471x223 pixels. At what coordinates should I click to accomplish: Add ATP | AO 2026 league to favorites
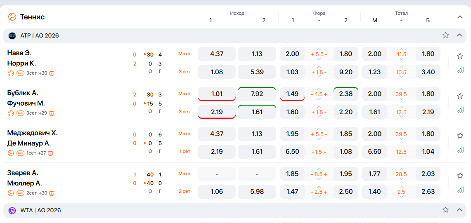pos(445,35)
